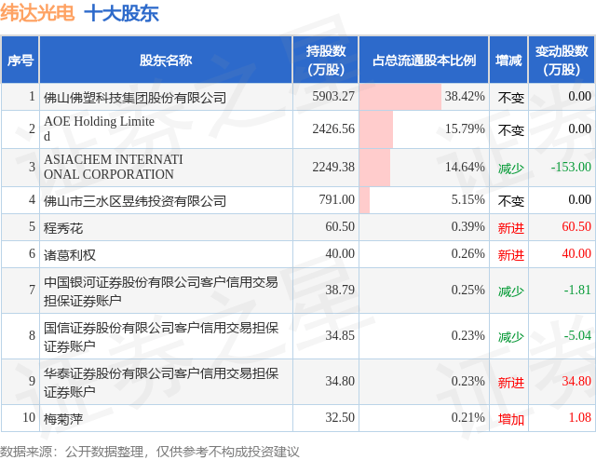Click the 38.42% ratio value
Image resolution: width=596 pixels, height=460 pixels.
coord(465,96)
